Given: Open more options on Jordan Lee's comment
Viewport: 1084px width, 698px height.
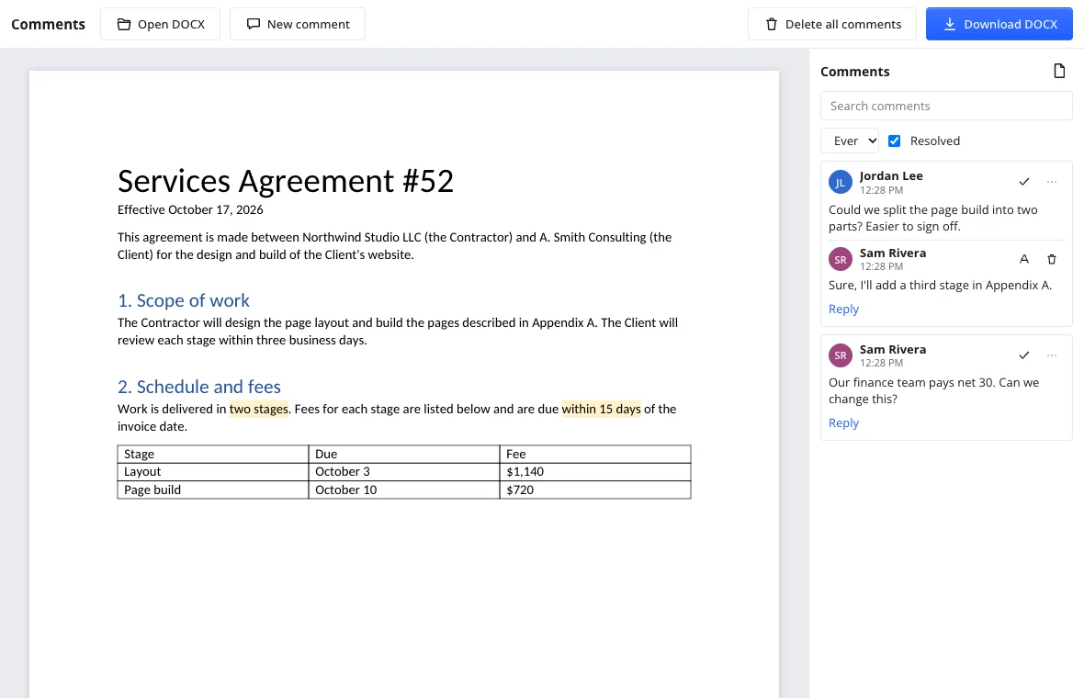Looking at the screenshot, I should (x=1052, y=182).
